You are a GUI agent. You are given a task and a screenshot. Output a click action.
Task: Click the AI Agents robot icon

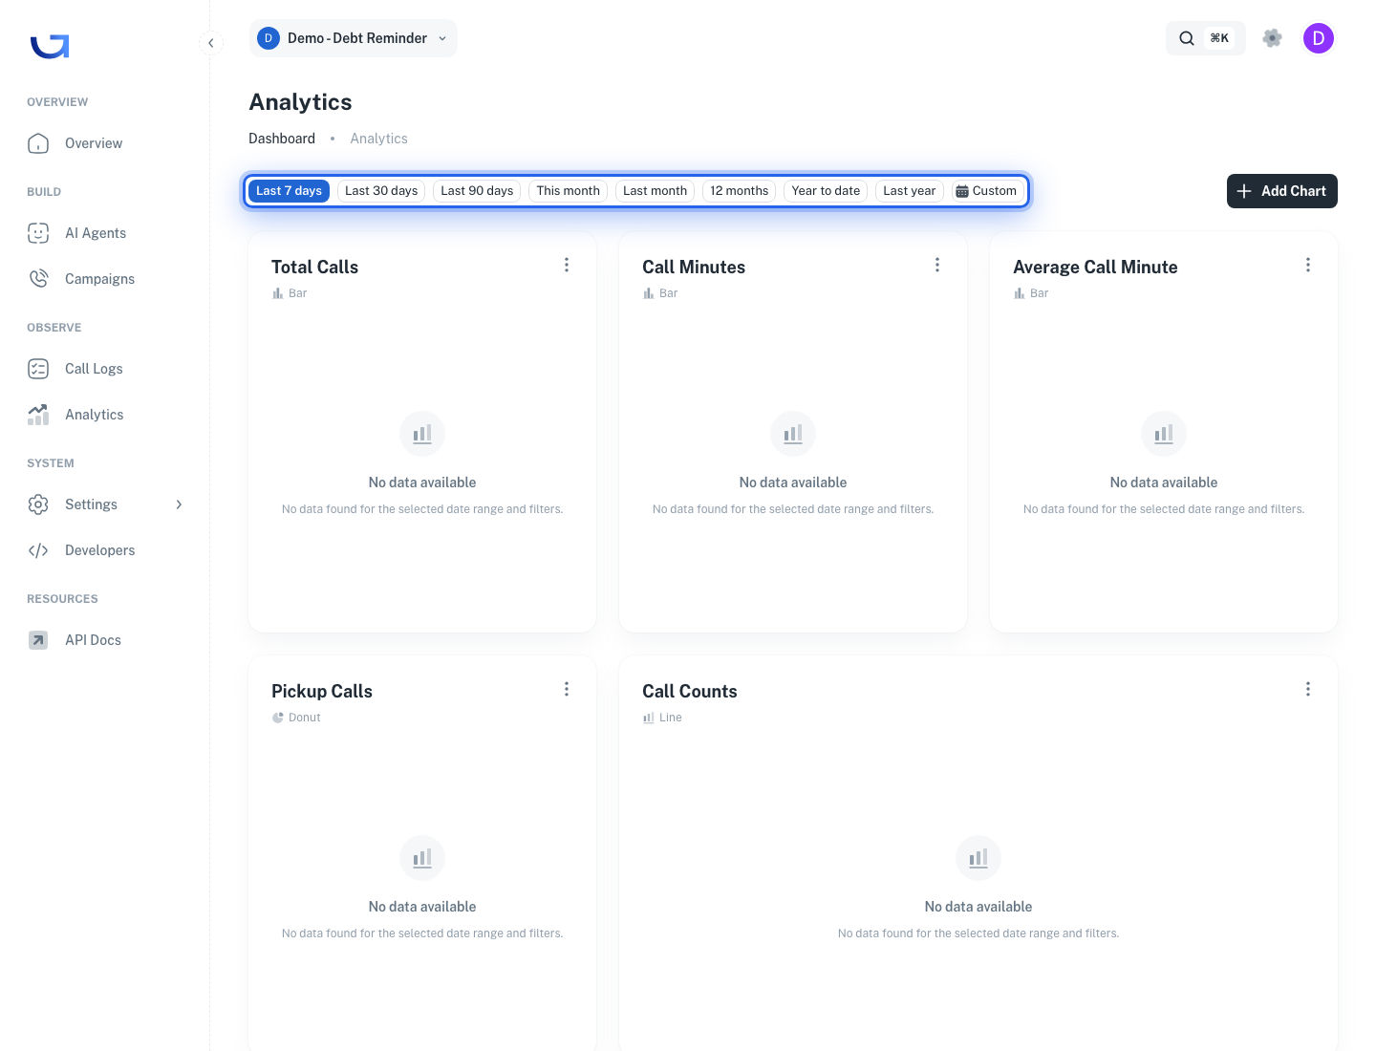click(38, 233)
